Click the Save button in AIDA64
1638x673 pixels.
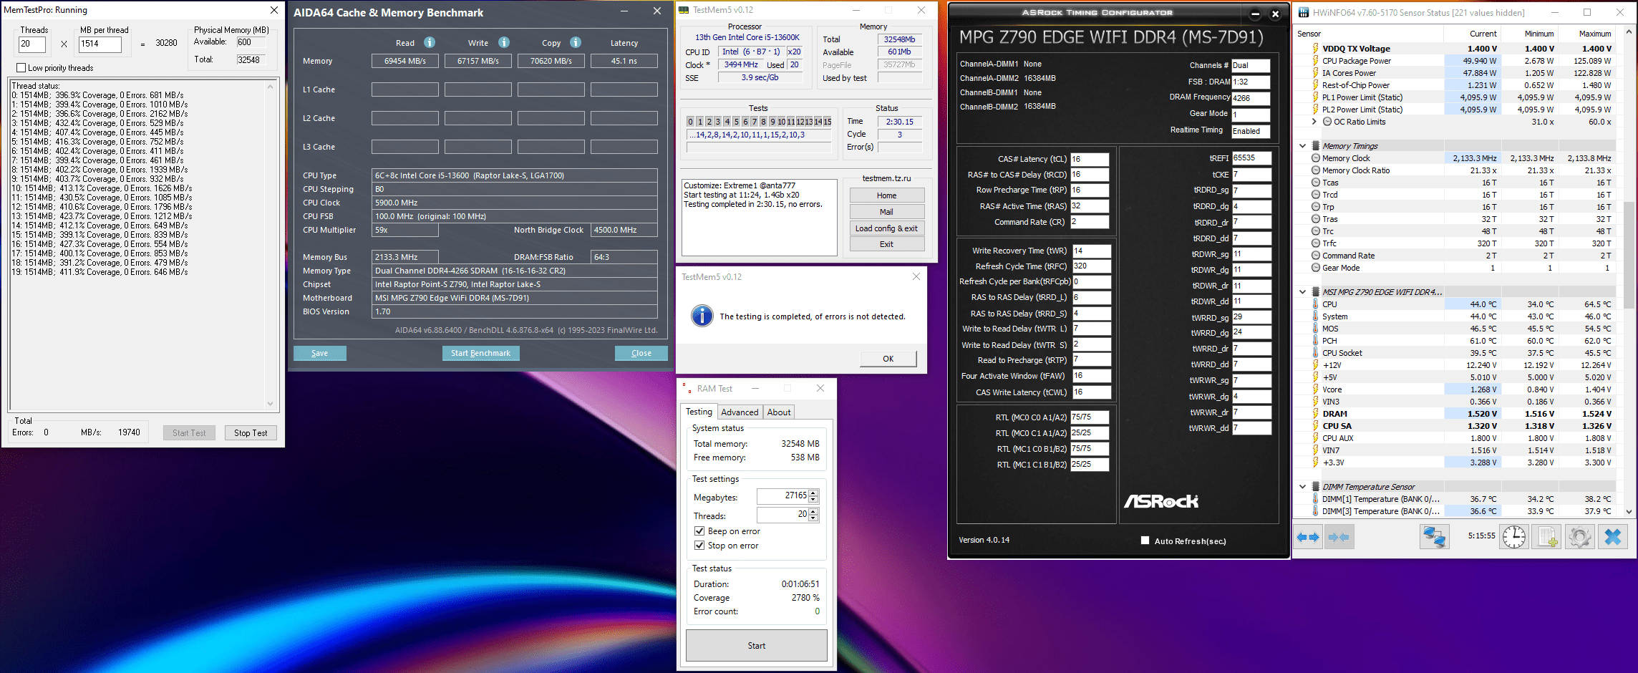319,353
